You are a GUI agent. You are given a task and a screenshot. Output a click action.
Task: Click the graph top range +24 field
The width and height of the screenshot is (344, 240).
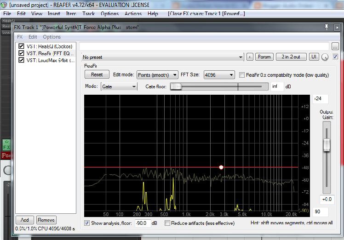coord(320,99)
